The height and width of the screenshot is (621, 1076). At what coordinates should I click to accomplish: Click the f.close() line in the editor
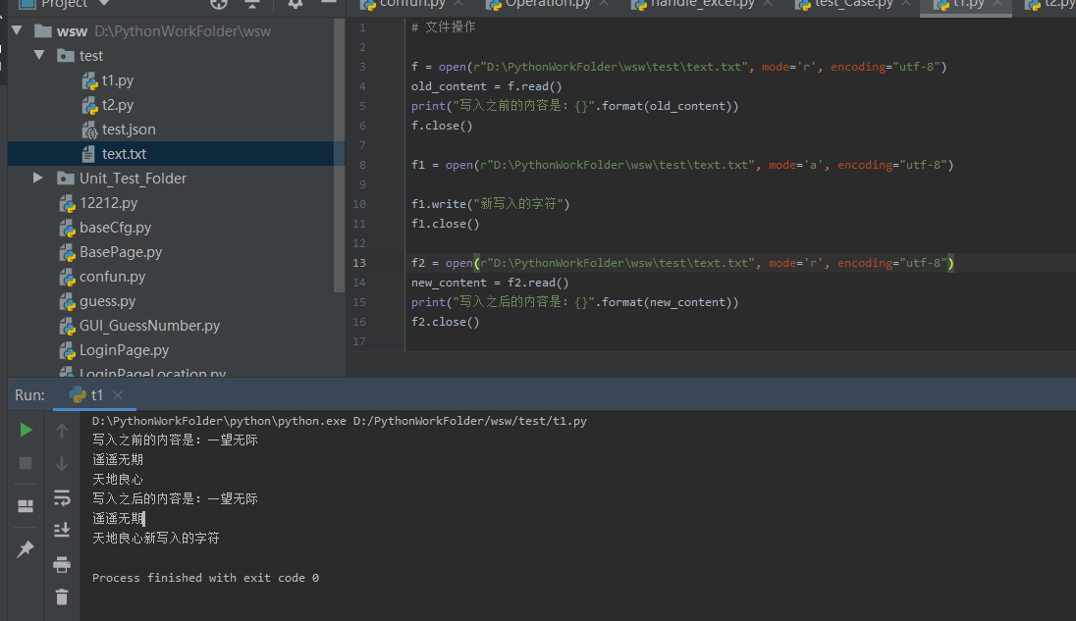pyautogui.click(x=442, y=126)
